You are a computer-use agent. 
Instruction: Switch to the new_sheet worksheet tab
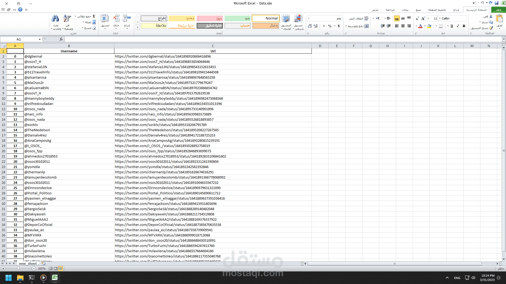tap(28, 263)
